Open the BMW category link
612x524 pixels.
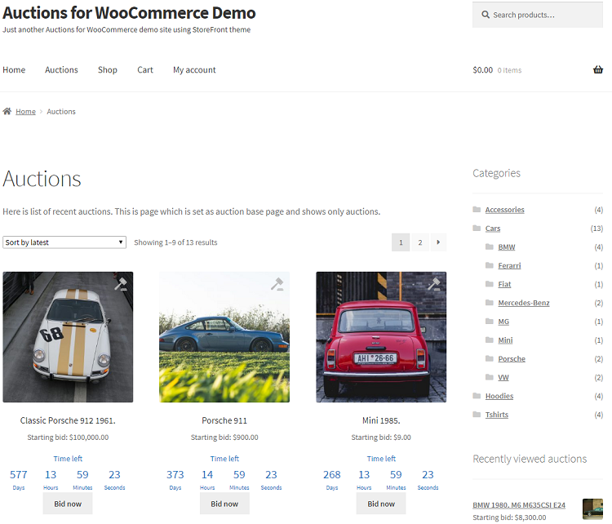click(507, 247)
